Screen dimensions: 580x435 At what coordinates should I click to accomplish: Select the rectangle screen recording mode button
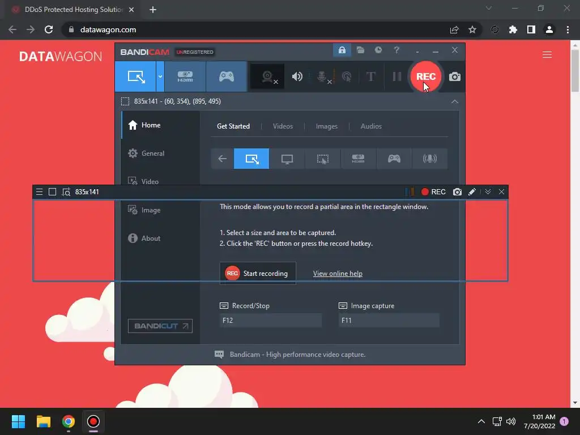[136, 76]
